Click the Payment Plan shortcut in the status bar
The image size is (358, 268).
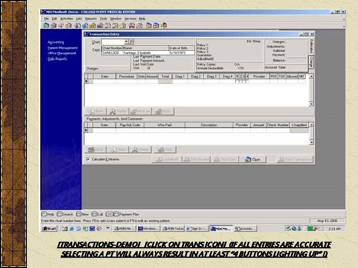pyautogui.click(x=122, y=214)
